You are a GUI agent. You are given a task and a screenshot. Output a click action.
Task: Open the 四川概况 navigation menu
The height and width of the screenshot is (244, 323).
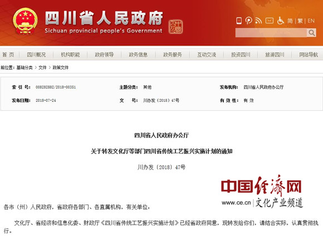click(x=36, y=54)
